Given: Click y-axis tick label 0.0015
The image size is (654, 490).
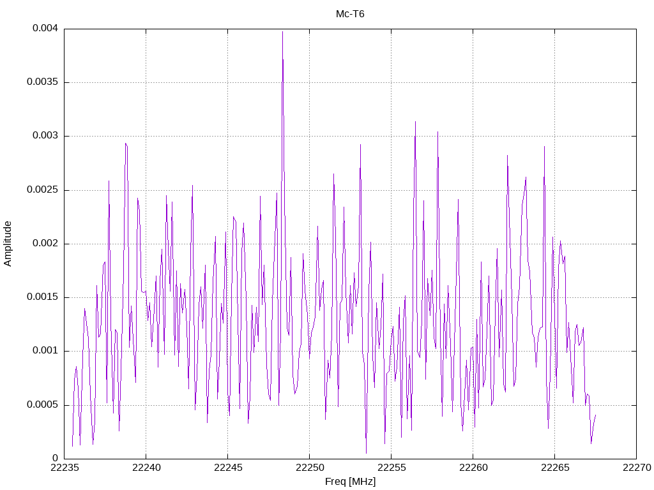Looking at the screenshot, I should click(x=42, y=297).
